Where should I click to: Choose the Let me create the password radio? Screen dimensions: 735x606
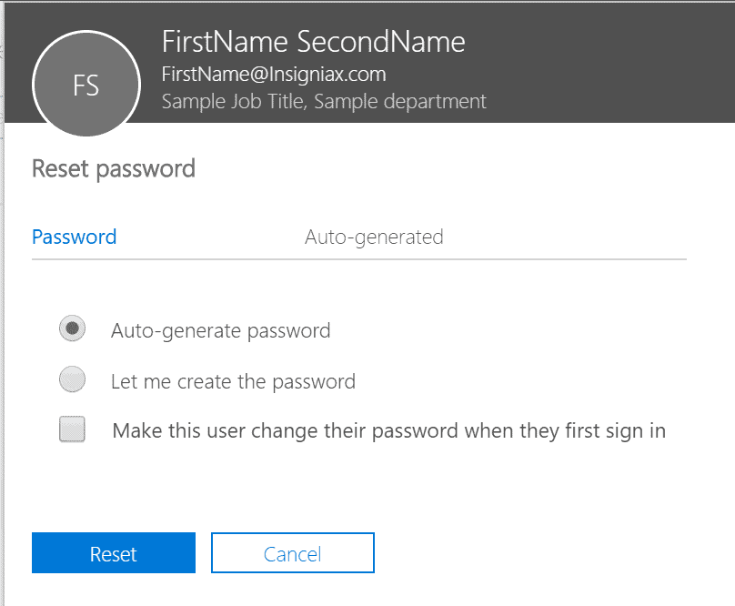[72, 379]
